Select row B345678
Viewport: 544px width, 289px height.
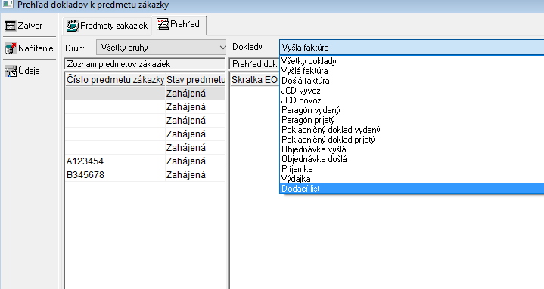[x=145, y=175]
